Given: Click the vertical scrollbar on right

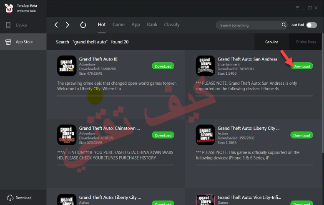Looking at the screenshot, I should coord(323,93).
